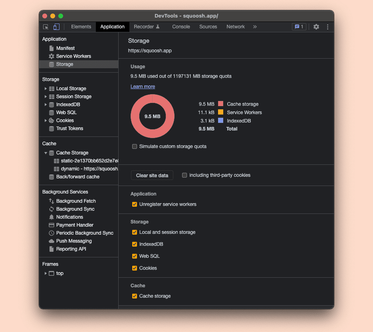The width and height of the screenshot is (373, 332).
Task: Switch to the Elements tab
Action: 81,26
